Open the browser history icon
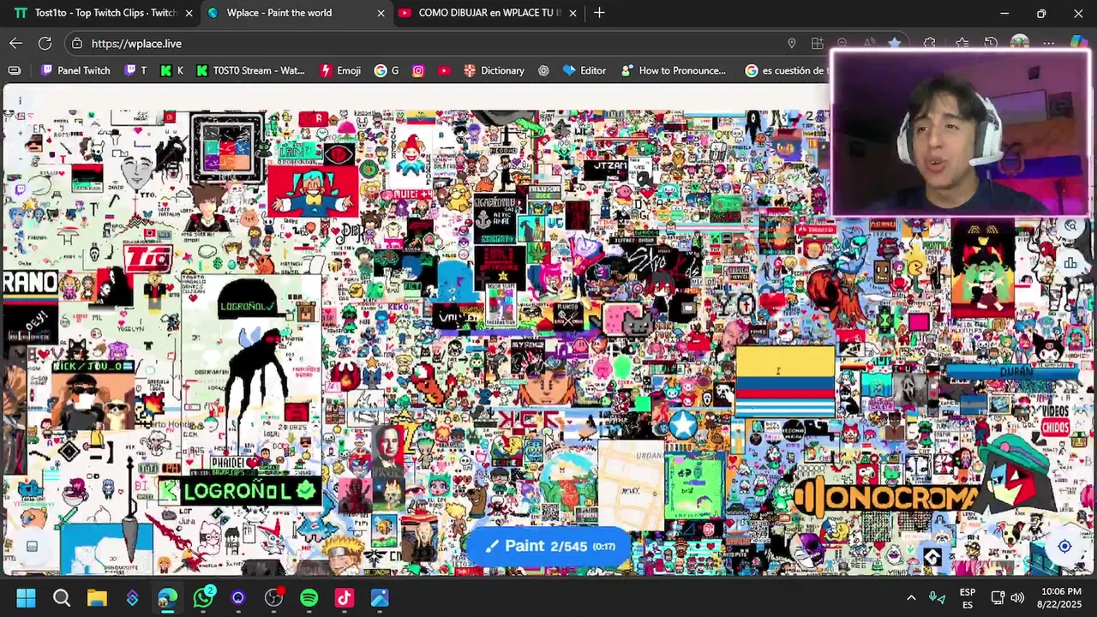The height and width of the screenshot is (617, 1097). [991, 43]
